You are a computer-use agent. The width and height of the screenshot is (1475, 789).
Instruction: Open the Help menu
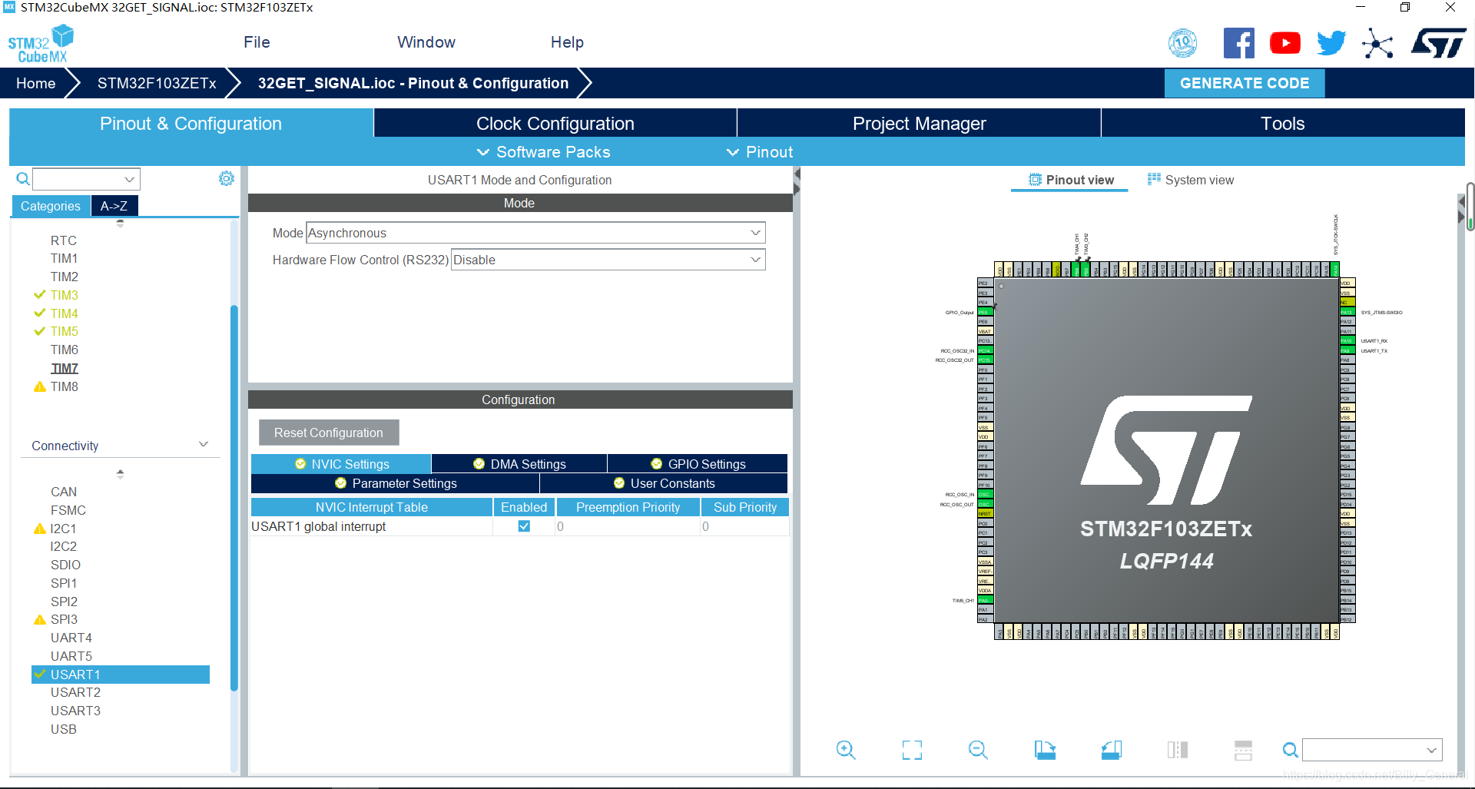[567, 42]
